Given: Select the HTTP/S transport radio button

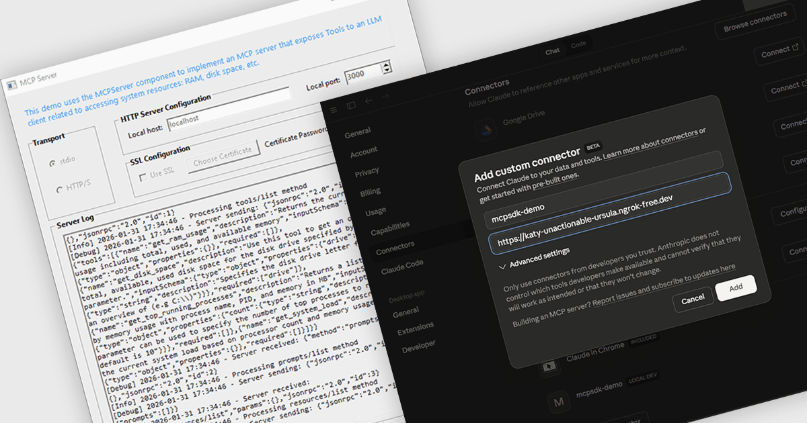Looking at the screenshot, I should coord(59,189).
